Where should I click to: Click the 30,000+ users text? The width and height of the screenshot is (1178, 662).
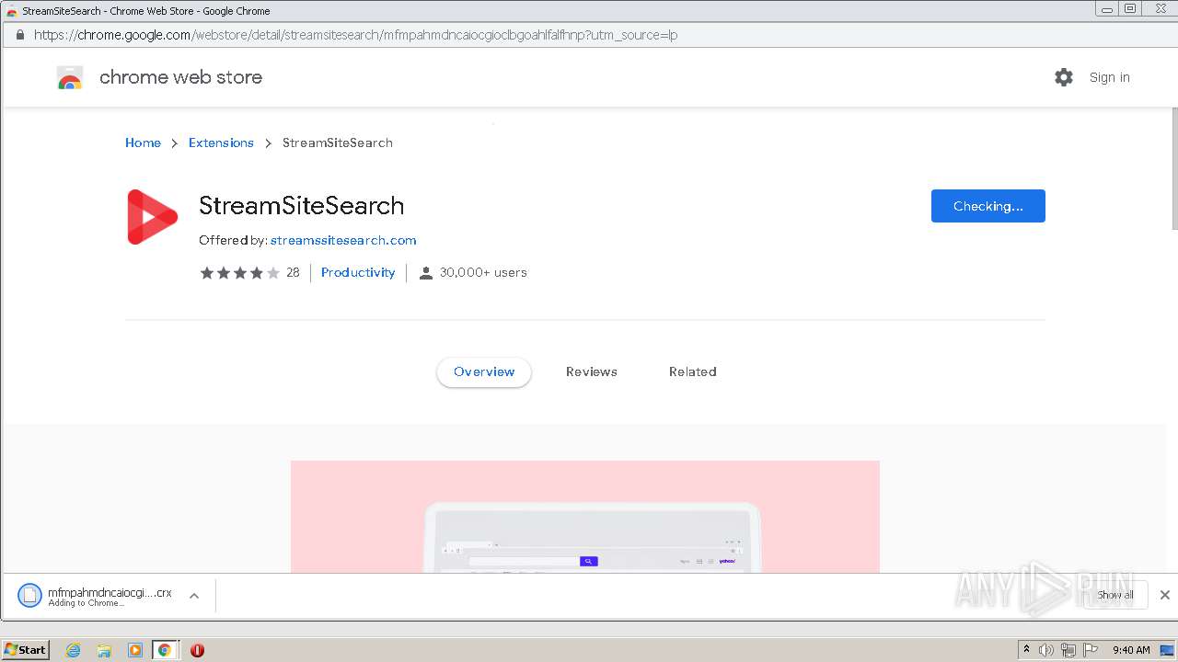click(x=483, y=272)
